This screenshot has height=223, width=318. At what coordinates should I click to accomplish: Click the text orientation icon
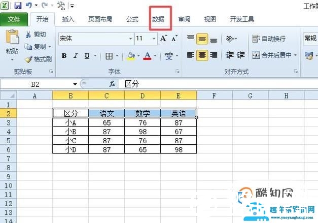pyautogui.click(x=230, y=39)
